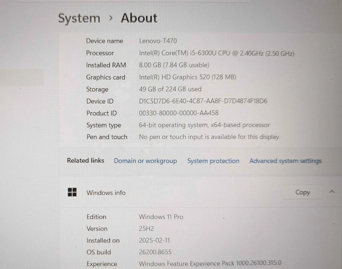Screen dimensions: 342x269
Task: Click the System type label
Action: pos(104,125)
